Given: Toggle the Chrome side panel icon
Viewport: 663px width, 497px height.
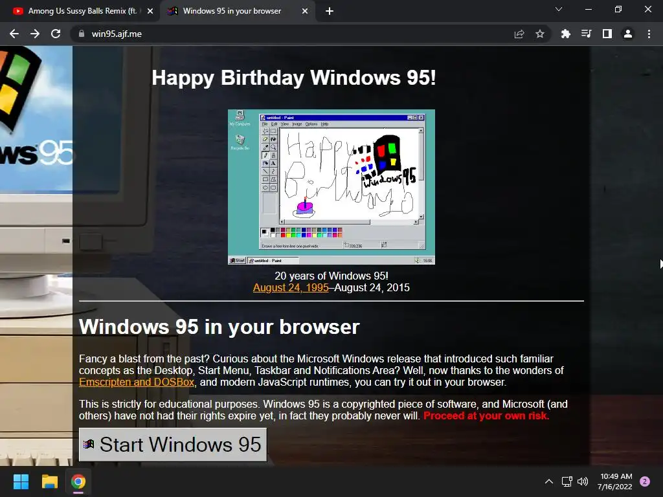Looking at the screenshot, I should tap(607, 34).
